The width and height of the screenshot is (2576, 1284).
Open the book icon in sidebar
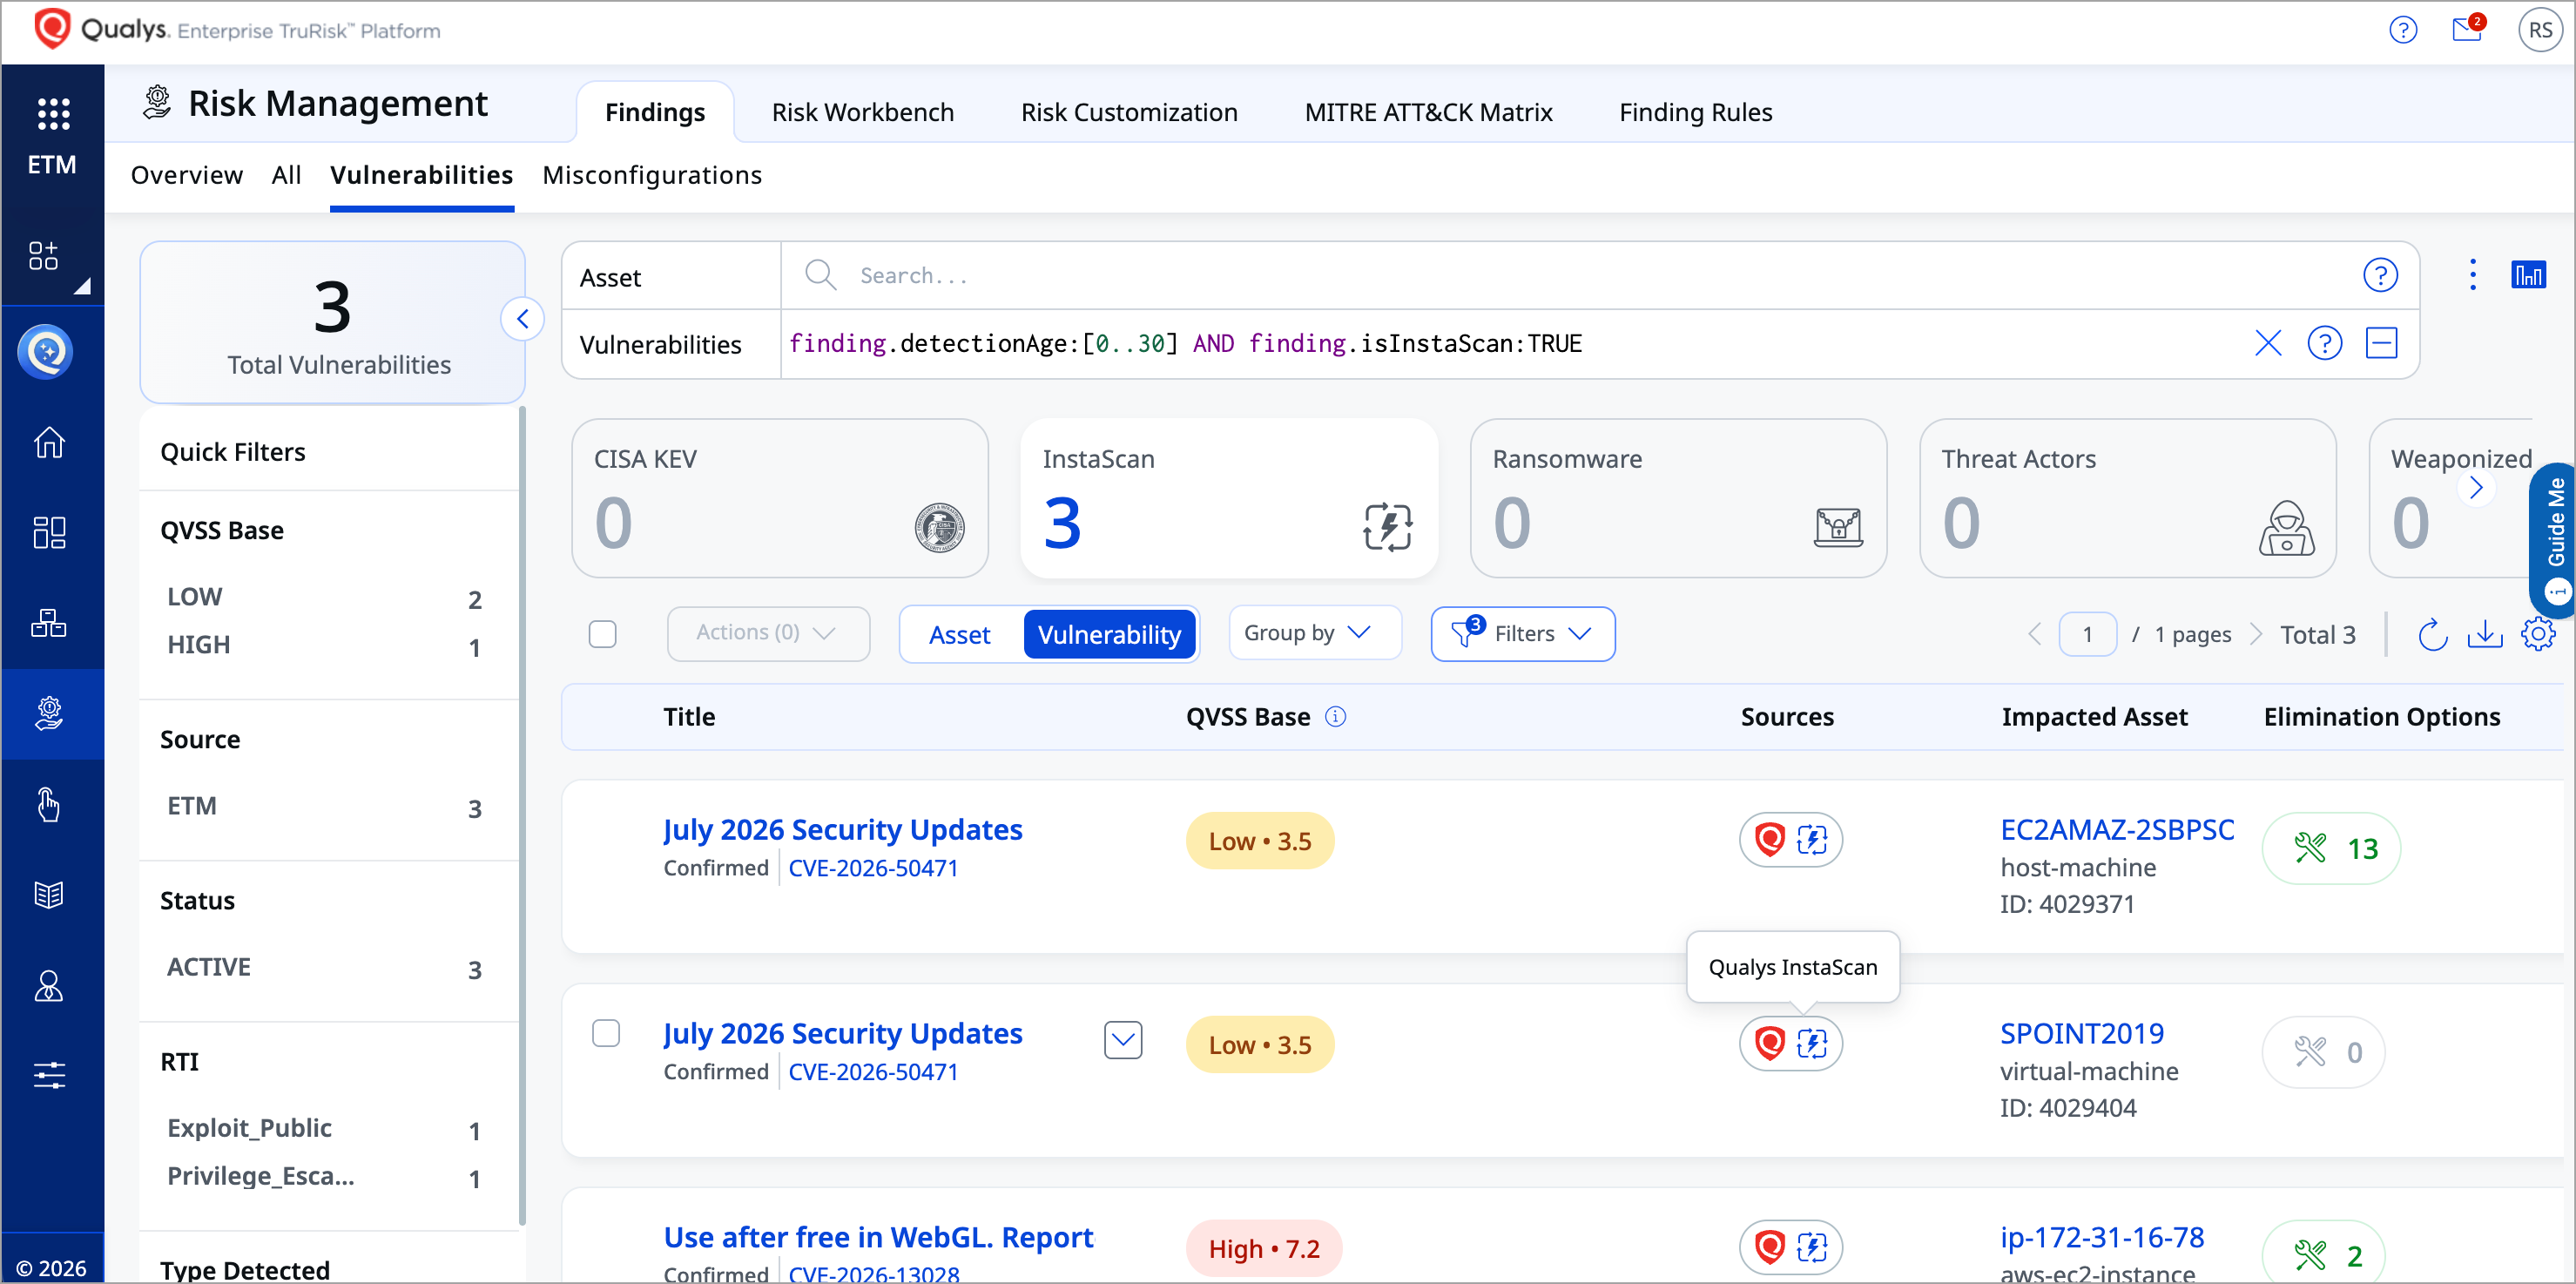(49, 895)
